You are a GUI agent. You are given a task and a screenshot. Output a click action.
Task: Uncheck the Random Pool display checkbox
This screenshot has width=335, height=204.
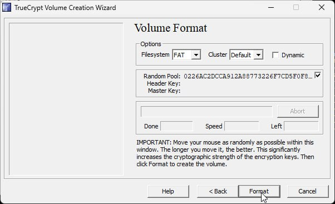(x=318, y=75)
